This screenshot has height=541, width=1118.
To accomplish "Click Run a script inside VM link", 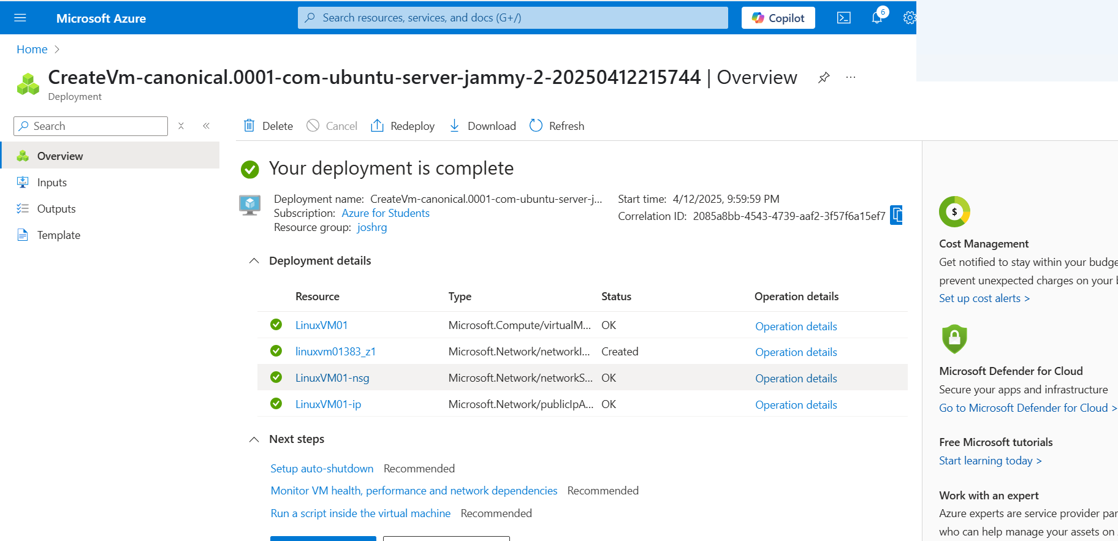I will click(360, 513).
